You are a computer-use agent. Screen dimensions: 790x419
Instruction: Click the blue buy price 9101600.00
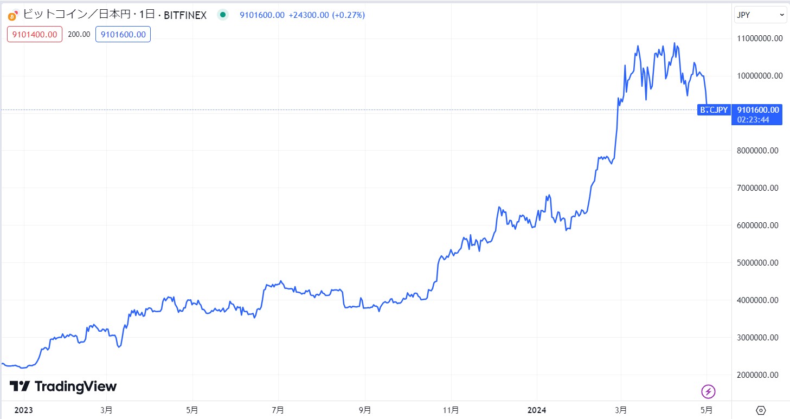123,34
